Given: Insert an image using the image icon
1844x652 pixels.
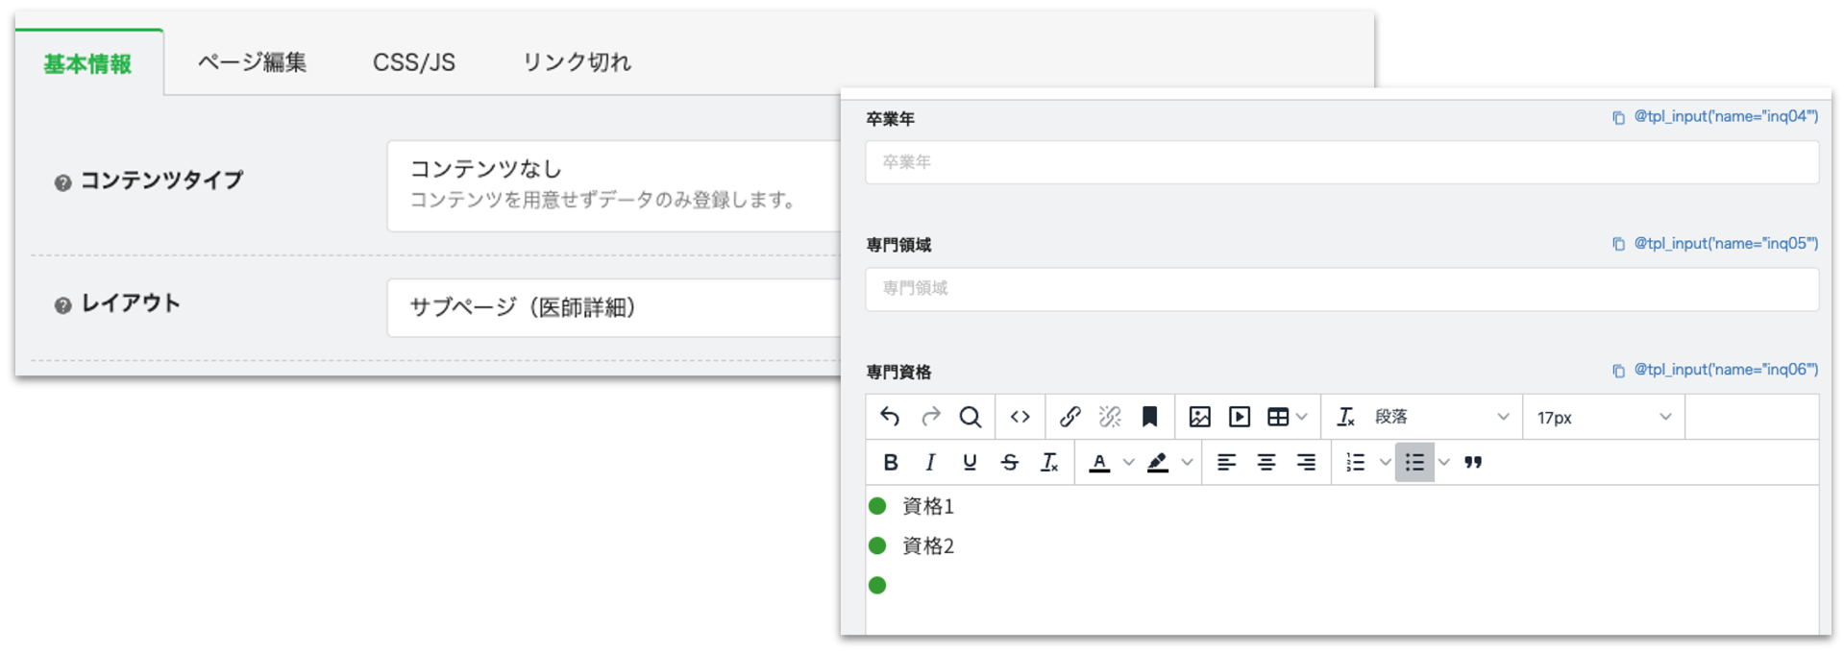Looking at the screenshot, I should coord(1199,417).
